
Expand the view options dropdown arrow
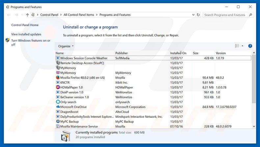pos(243,46)
